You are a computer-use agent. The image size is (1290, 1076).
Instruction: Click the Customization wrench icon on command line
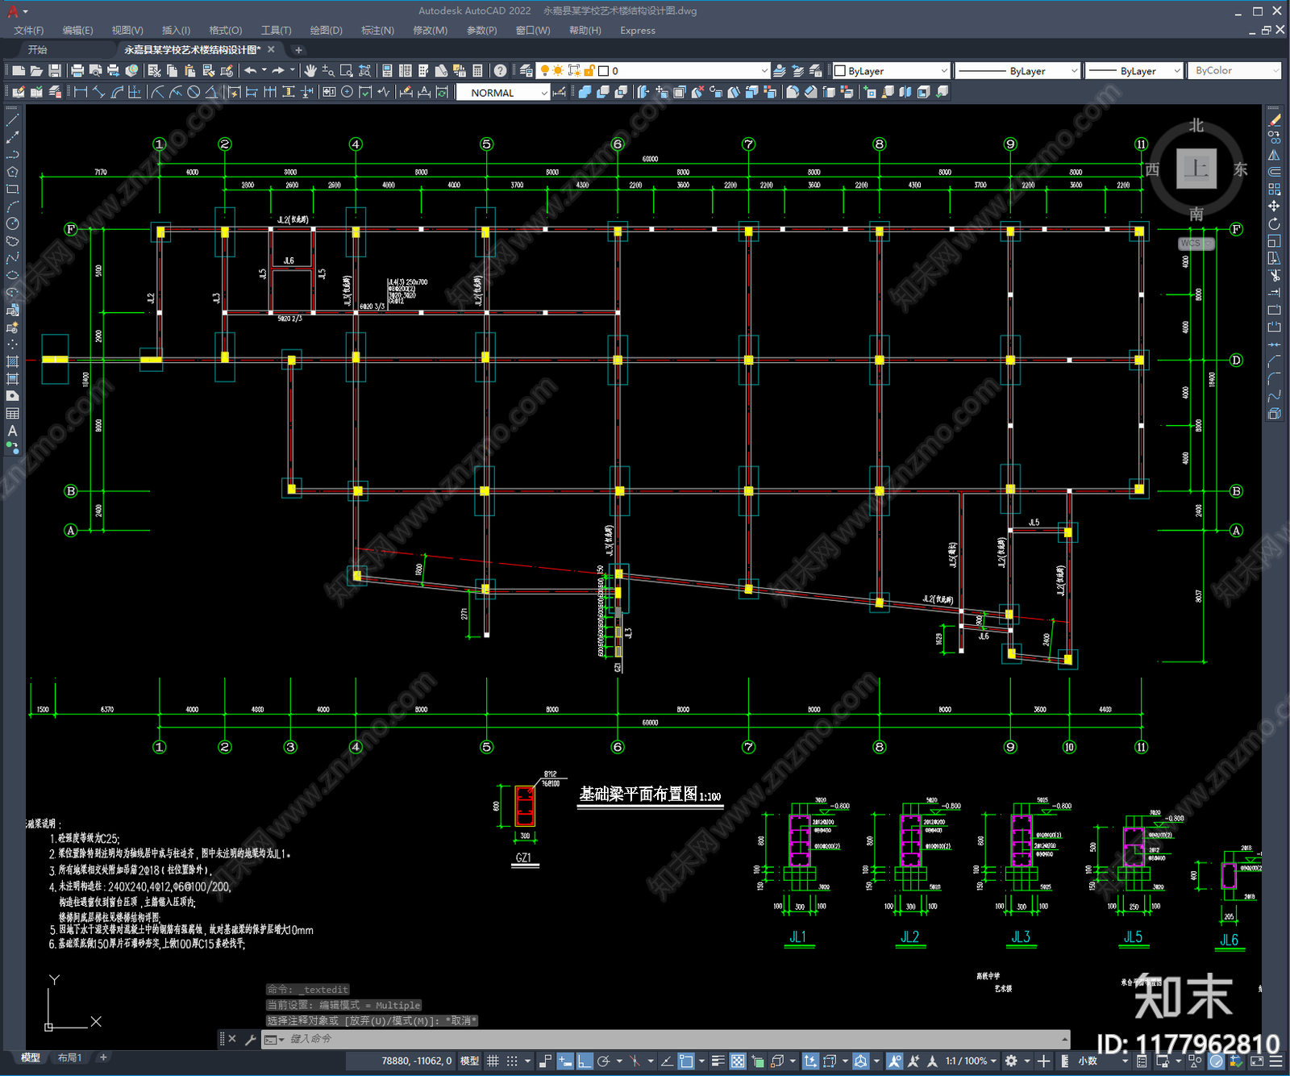coord(250,1039)
